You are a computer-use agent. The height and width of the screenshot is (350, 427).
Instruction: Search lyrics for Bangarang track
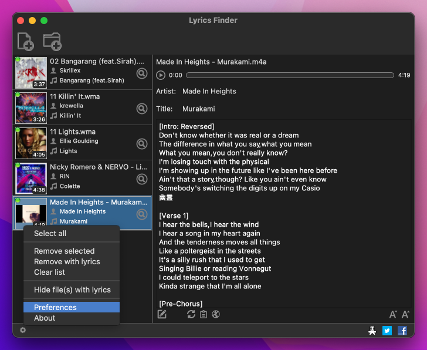coord(142,73)
